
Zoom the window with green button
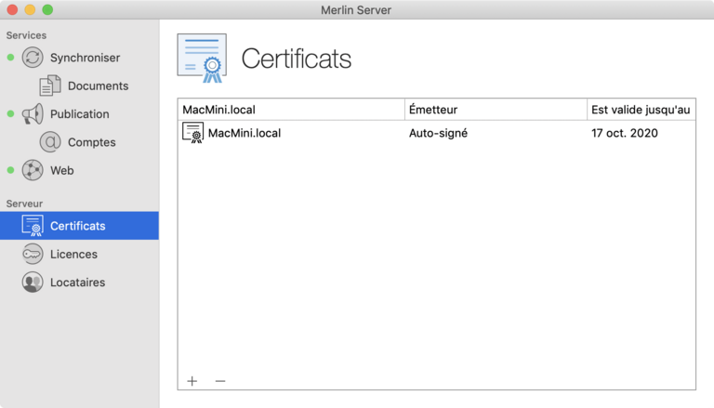click(x=47, y=9)
